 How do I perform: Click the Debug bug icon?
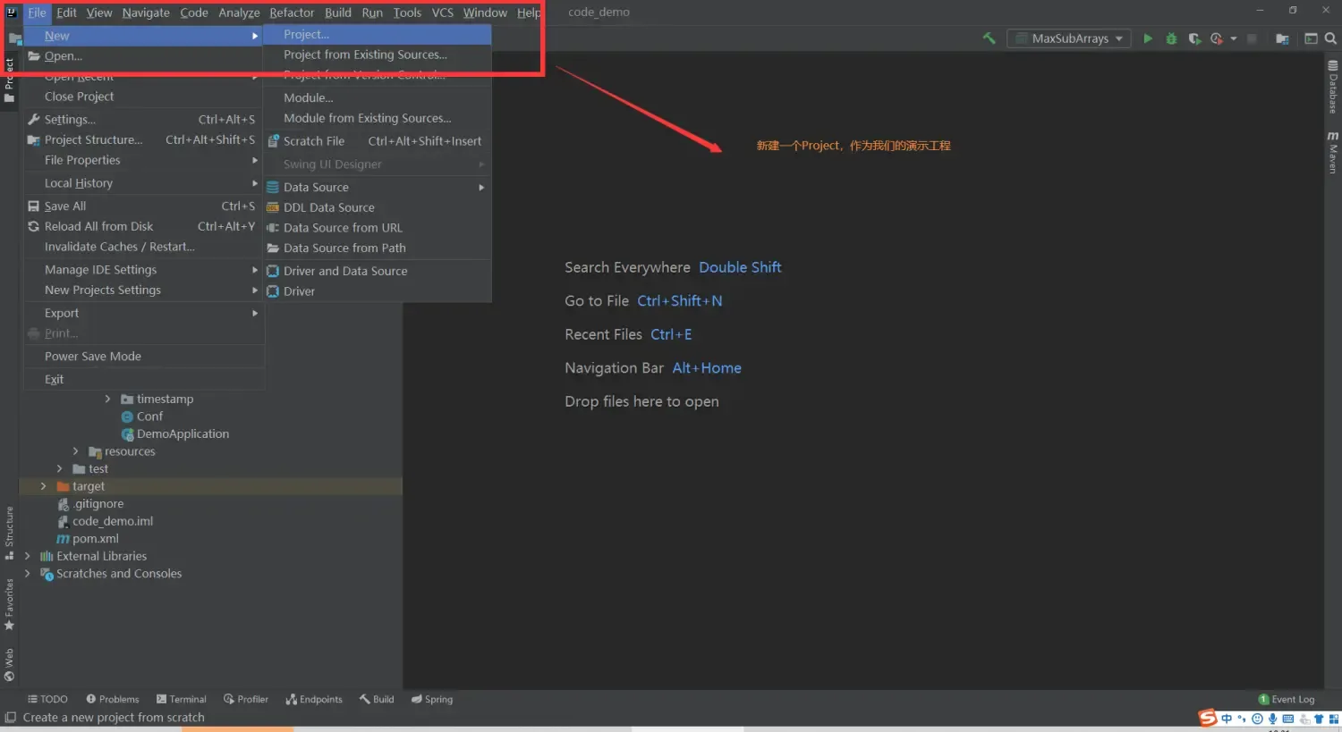click(1171, 38)
